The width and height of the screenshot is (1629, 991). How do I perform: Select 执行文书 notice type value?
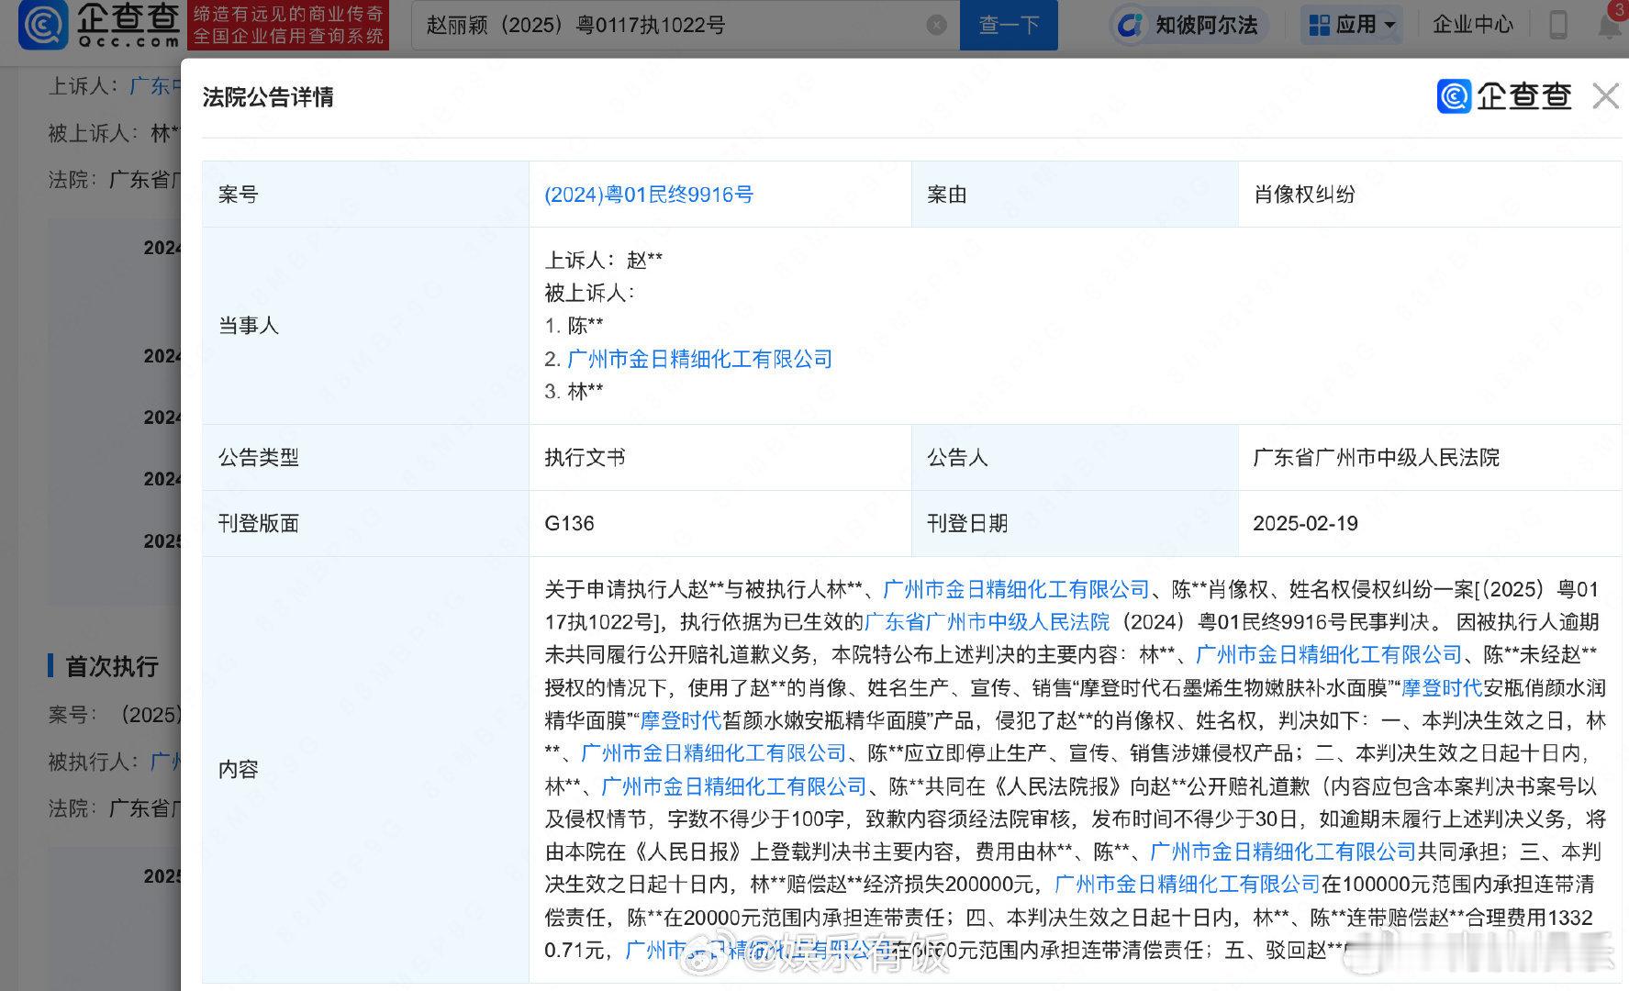click(585, 458)
